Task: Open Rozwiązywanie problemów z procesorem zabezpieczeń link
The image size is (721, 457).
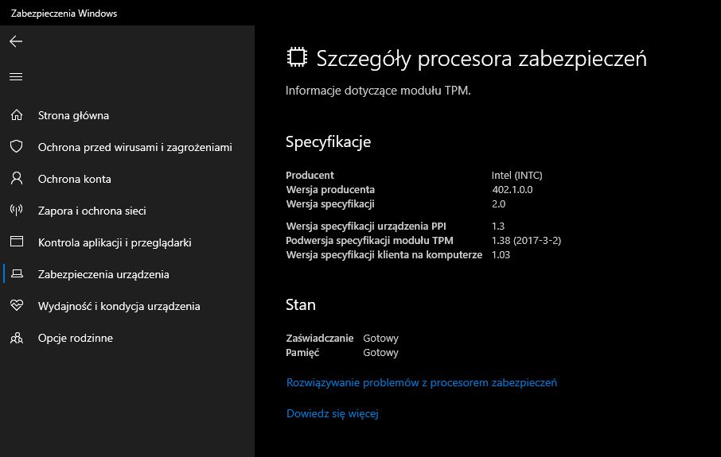Action: point(421,382)
